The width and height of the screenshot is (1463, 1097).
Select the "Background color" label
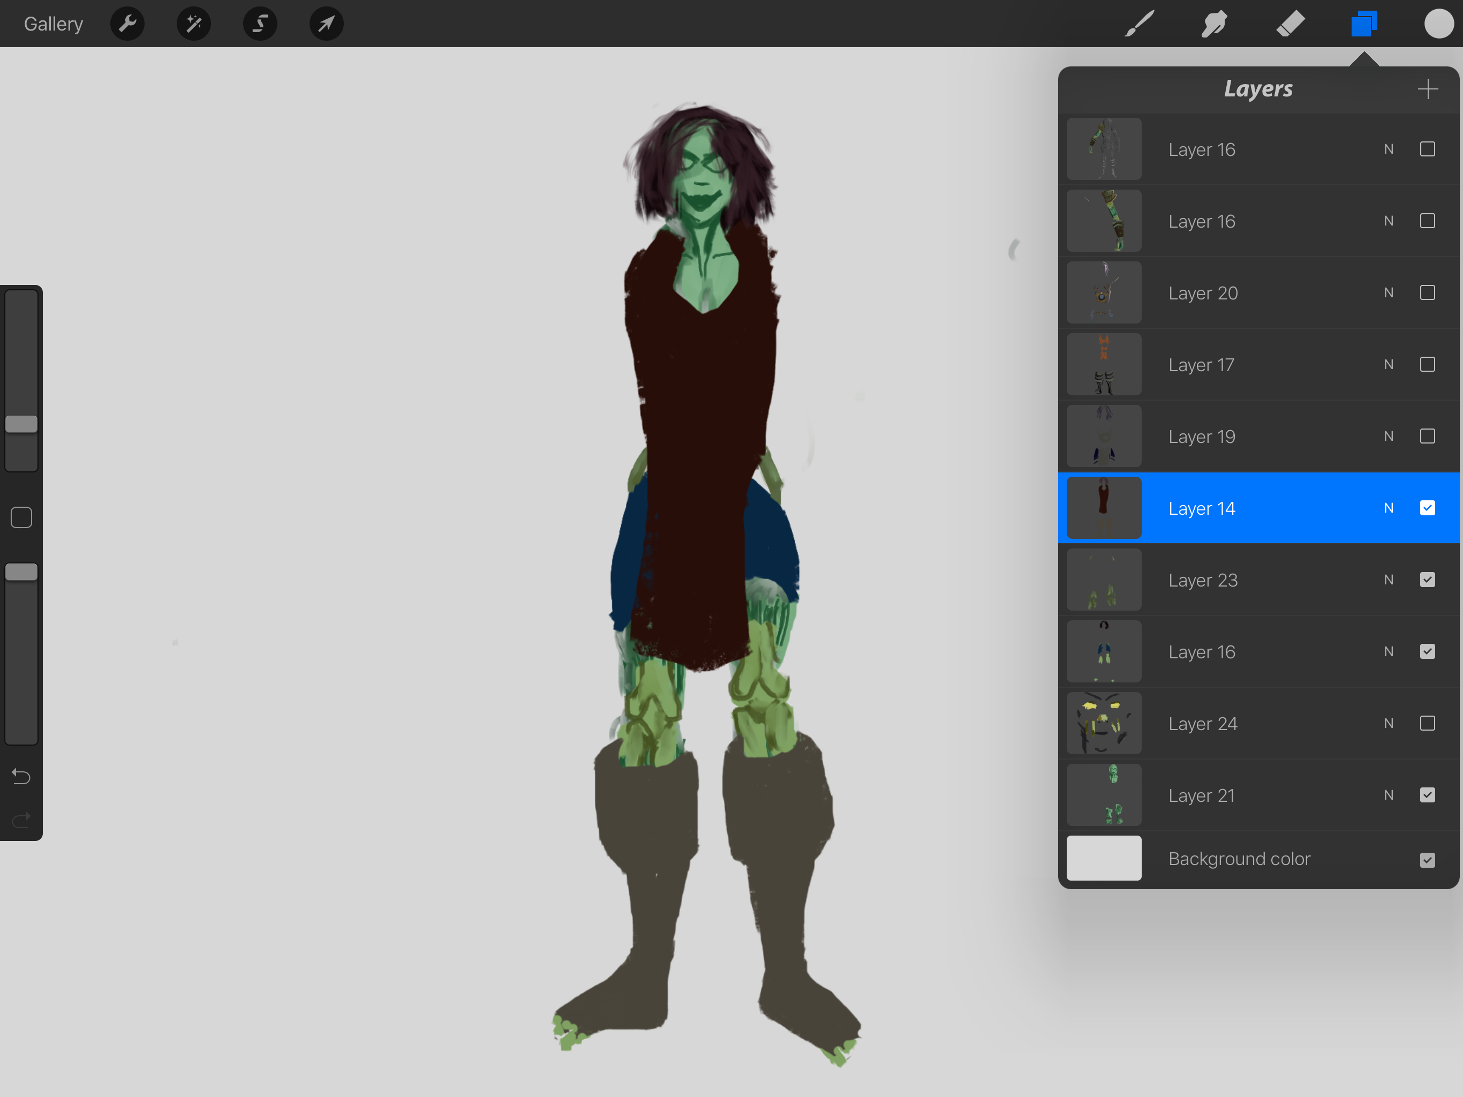pos(1239,859)
